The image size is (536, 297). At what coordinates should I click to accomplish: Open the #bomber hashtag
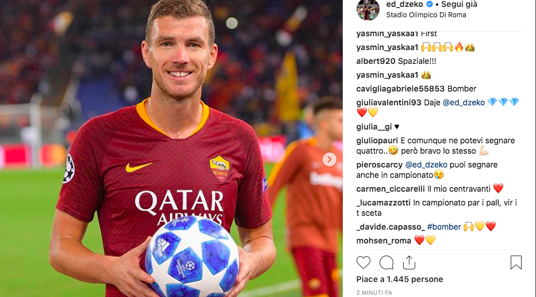click(x=444, y=227)
